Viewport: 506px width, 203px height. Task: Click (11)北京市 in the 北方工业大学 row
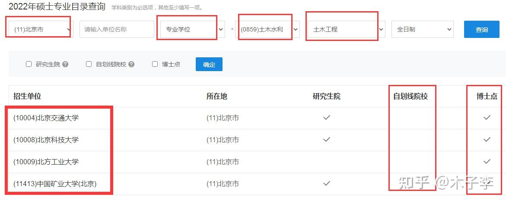223,162
